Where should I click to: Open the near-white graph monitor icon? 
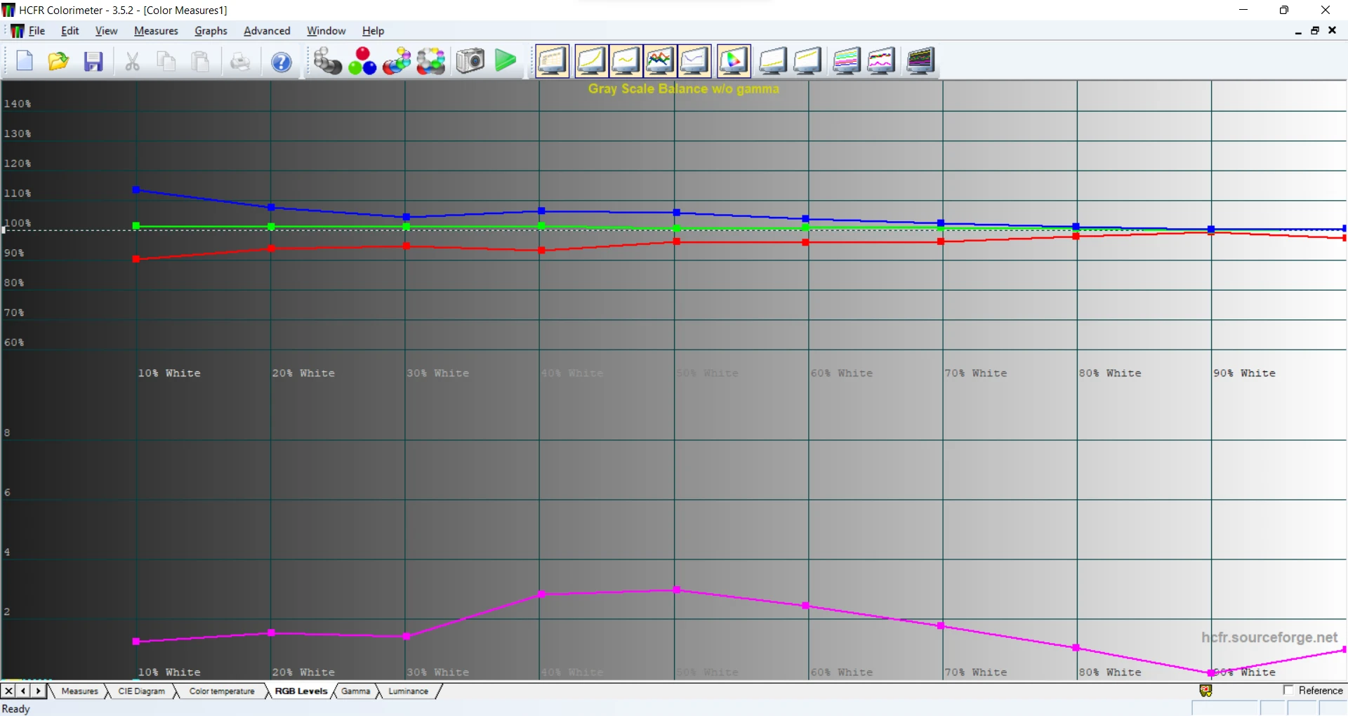(x=807, y=61)
